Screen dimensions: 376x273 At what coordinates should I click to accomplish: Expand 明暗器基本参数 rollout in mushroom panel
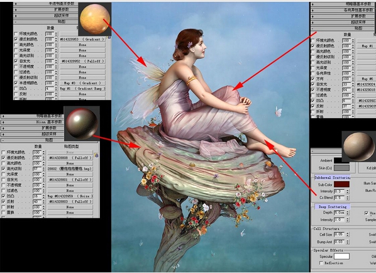(32, 116)
